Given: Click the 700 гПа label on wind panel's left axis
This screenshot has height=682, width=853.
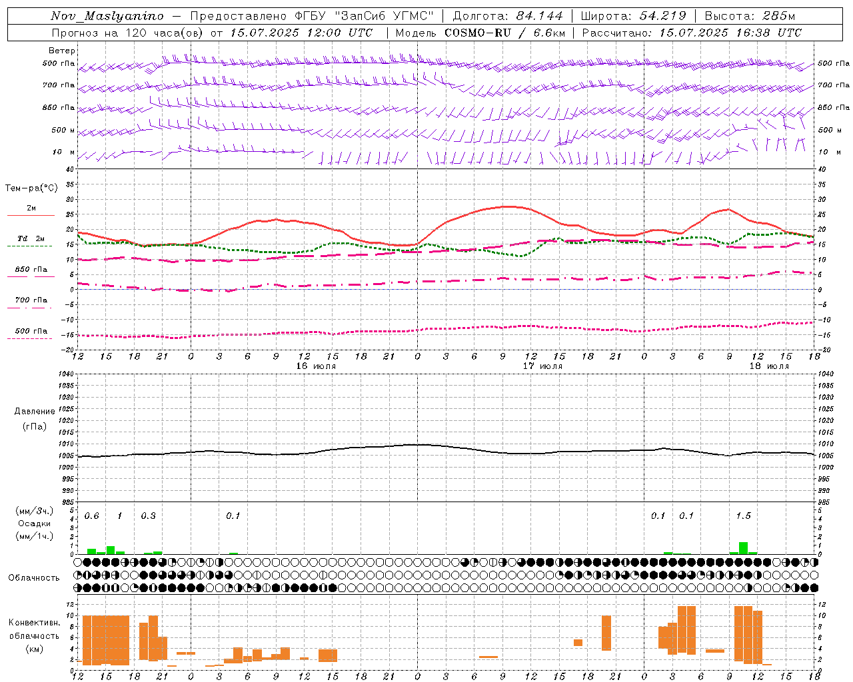Looking at the screenshot, I should [59, 85].
